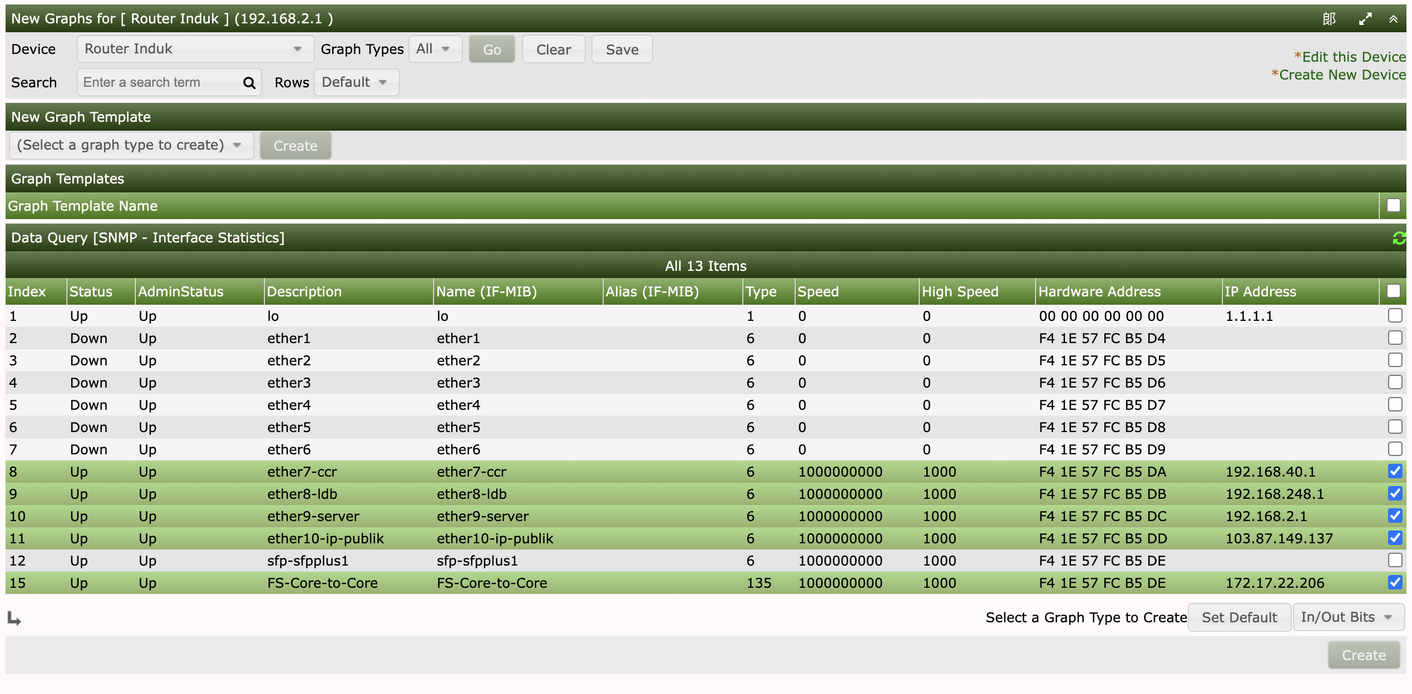Open the Select a graph type to create dropdown
1412x694 pixels.
coord(131,145)
